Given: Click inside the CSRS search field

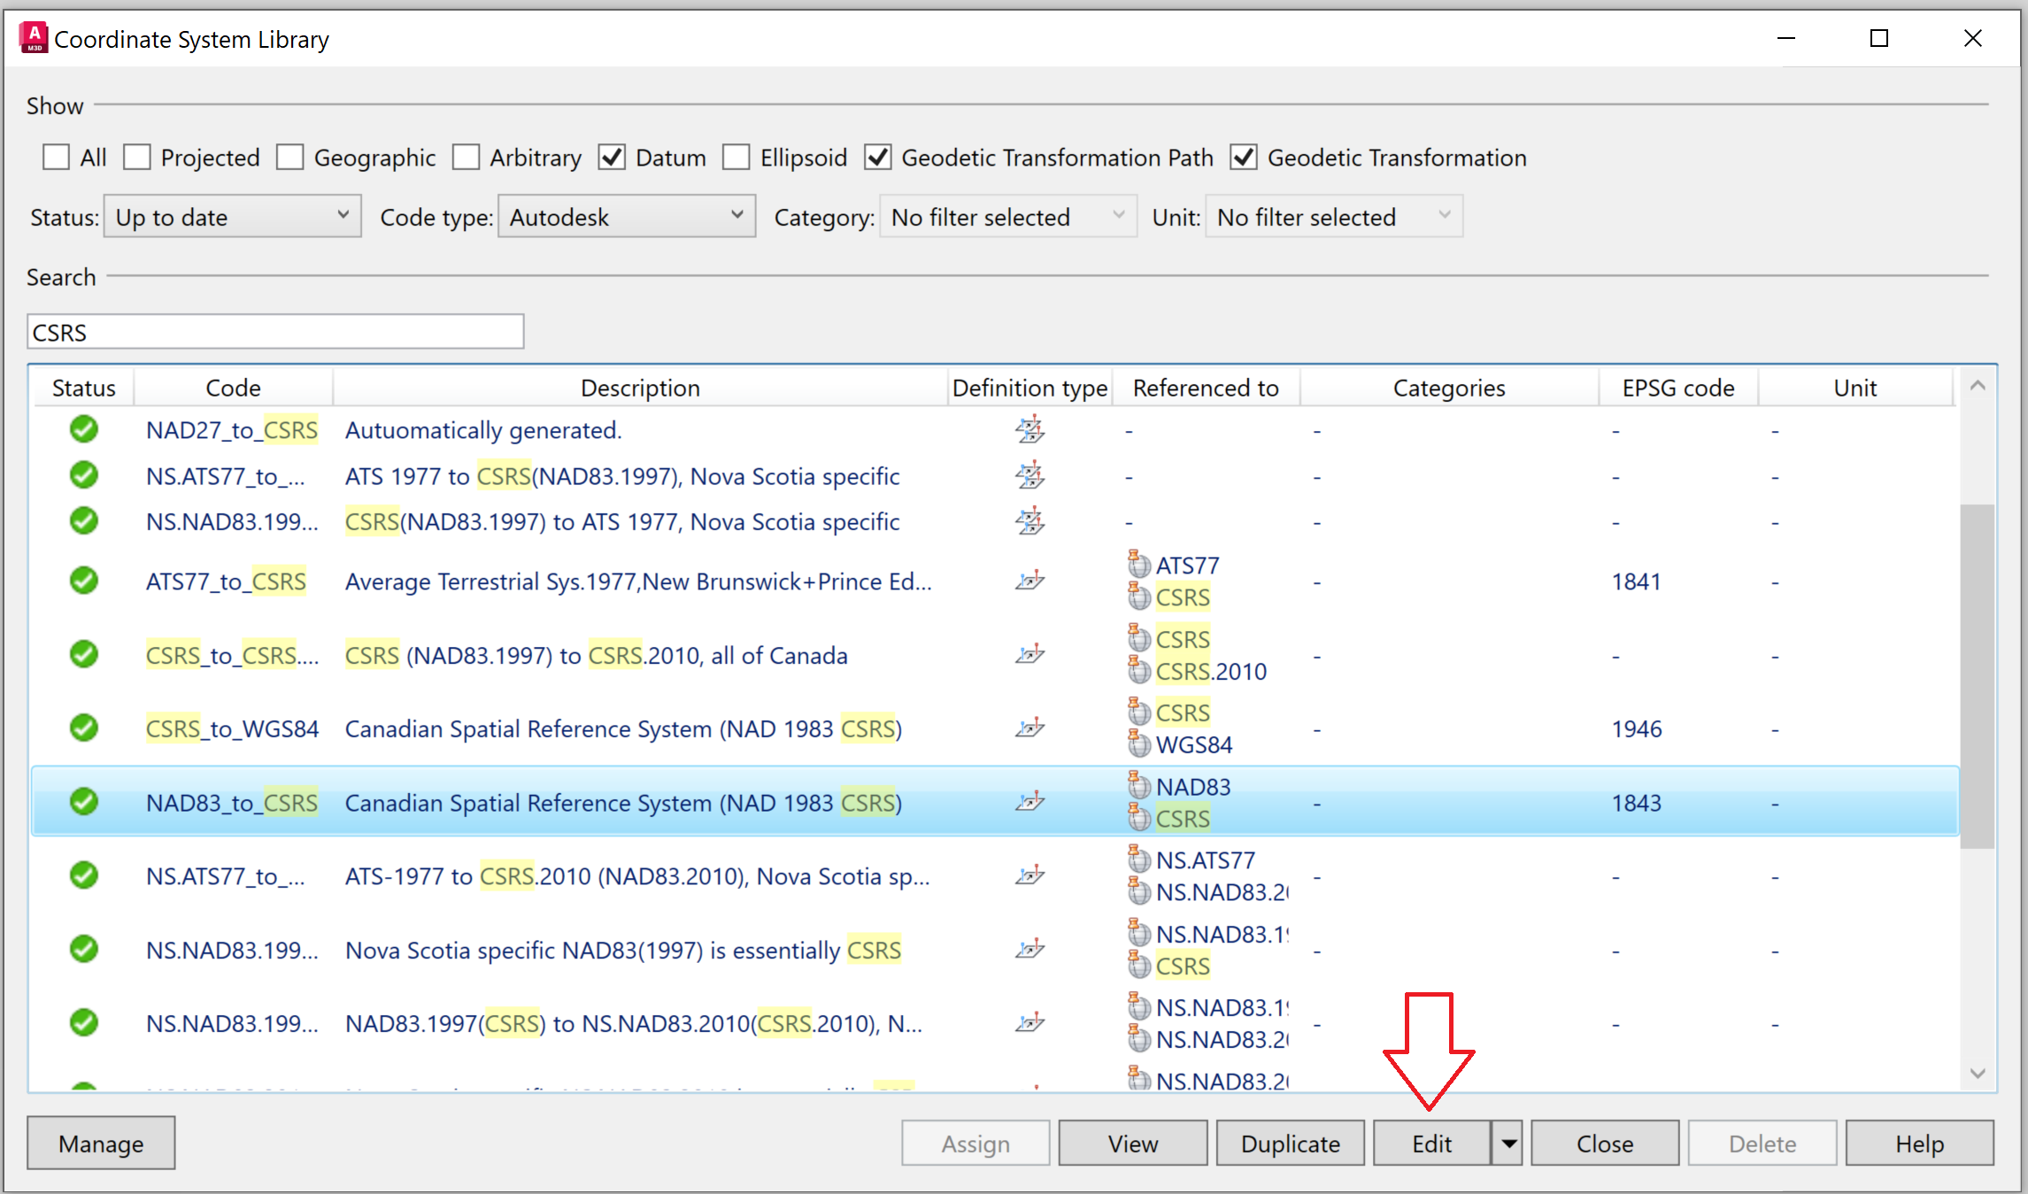Looking at the screenshot, I should [x=274, y=331].
